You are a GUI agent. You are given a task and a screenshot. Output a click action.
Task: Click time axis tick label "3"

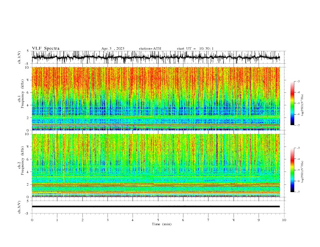[x=107, y=220]
